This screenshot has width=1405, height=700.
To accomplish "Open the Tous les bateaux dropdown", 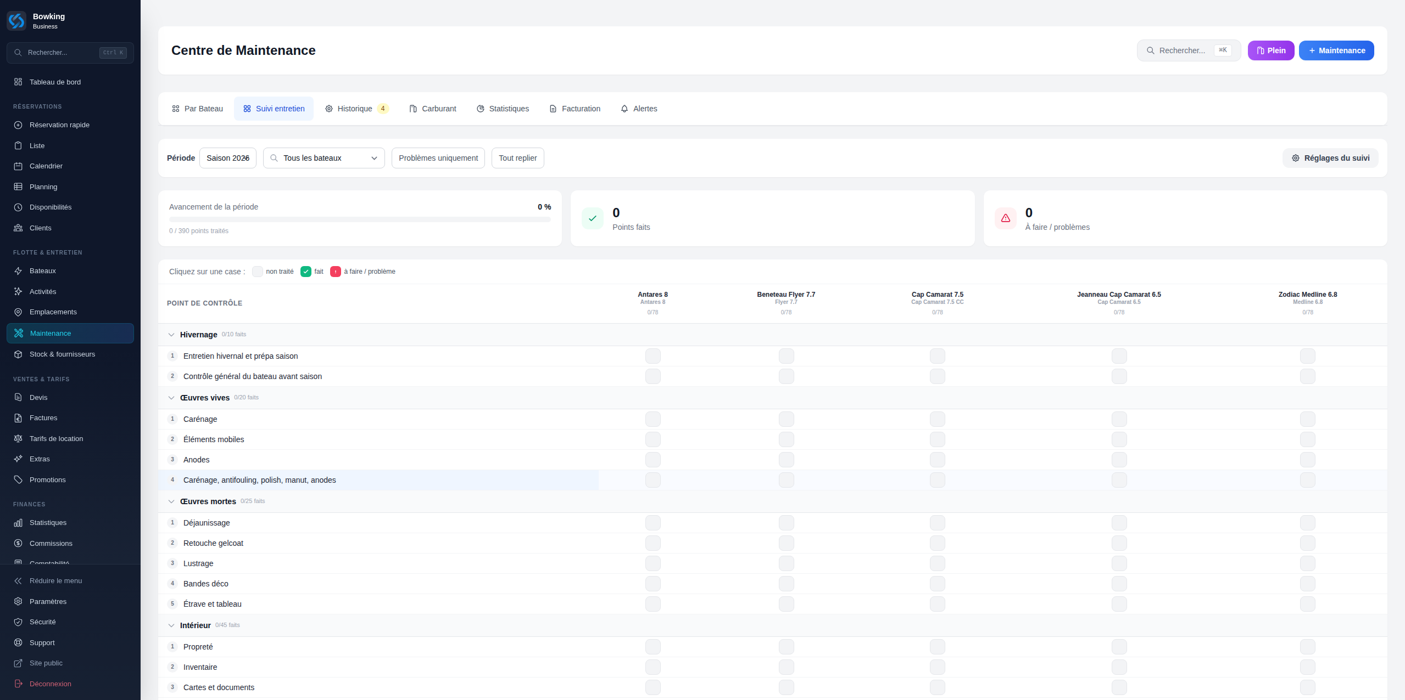I will [x=324, y=158].
